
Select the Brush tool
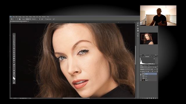click(x=14, y=51)
